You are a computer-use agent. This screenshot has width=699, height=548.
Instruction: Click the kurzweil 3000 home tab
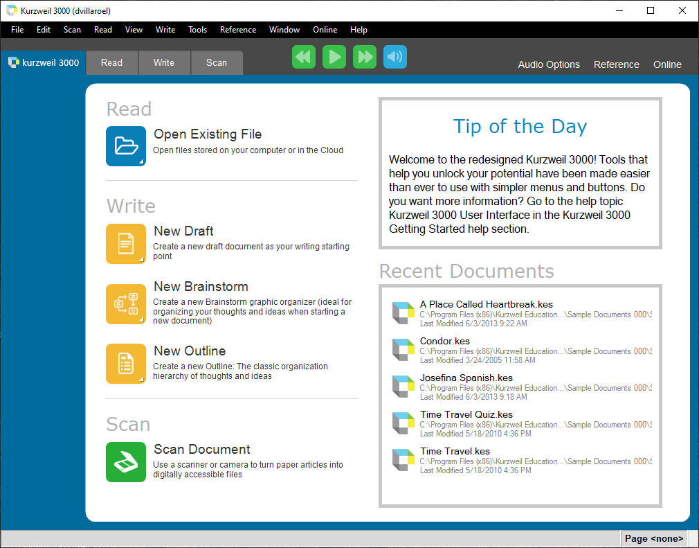(x=44, y=62)
